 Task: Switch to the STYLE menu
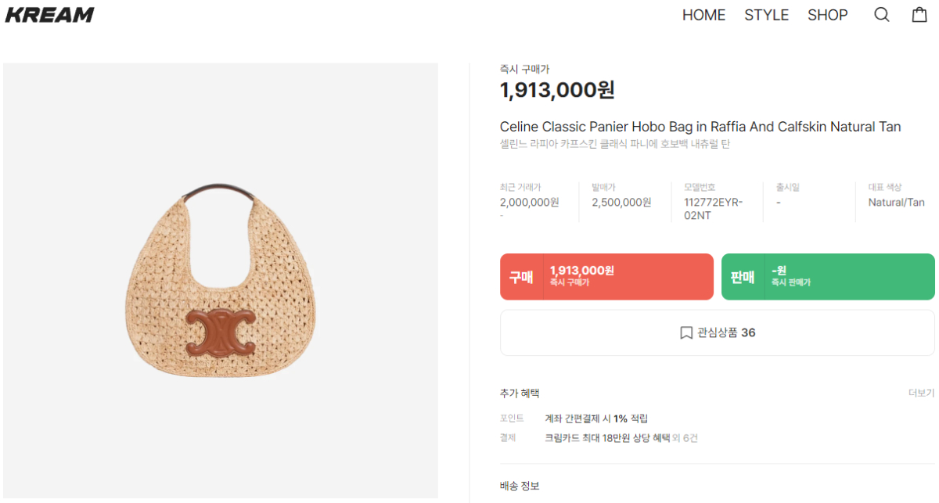pos(766,15)
